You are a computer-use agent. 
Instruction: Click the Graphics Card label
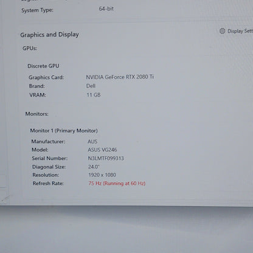coord(46,77)
